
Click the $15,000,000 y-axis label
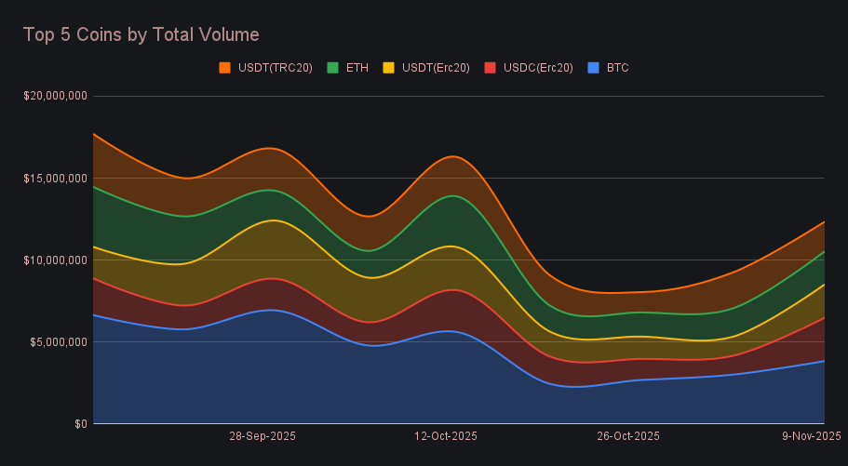coord(55,178)
